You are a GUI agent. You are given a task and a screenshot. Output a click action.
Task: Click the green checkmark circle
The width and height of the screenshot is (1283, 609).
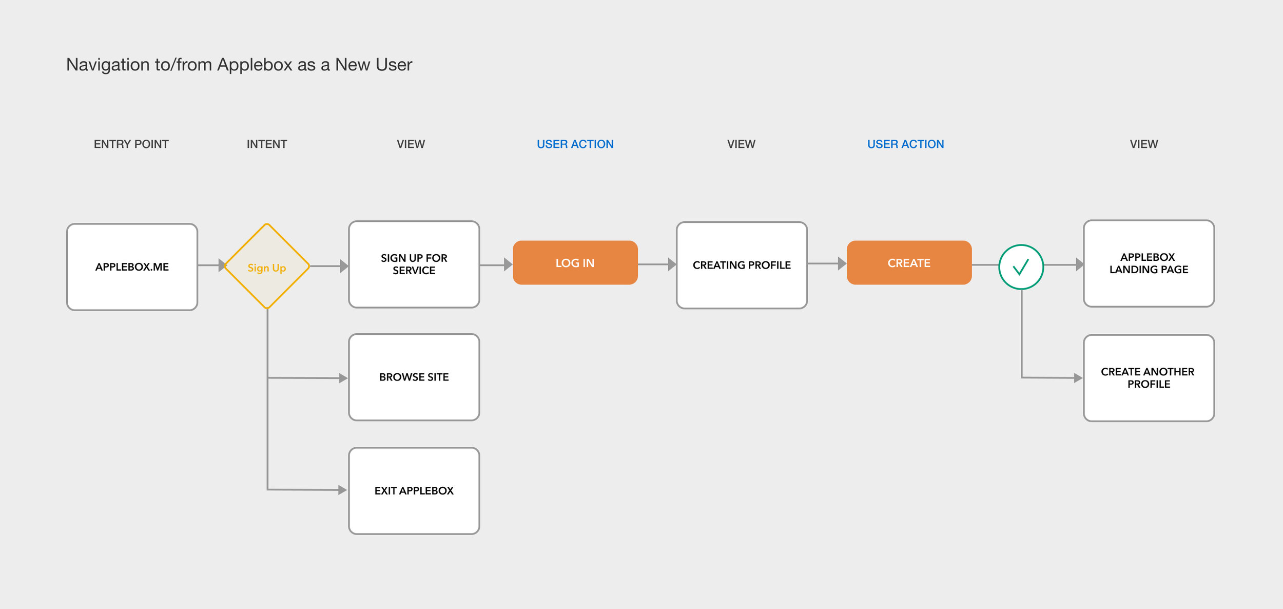1021,267
